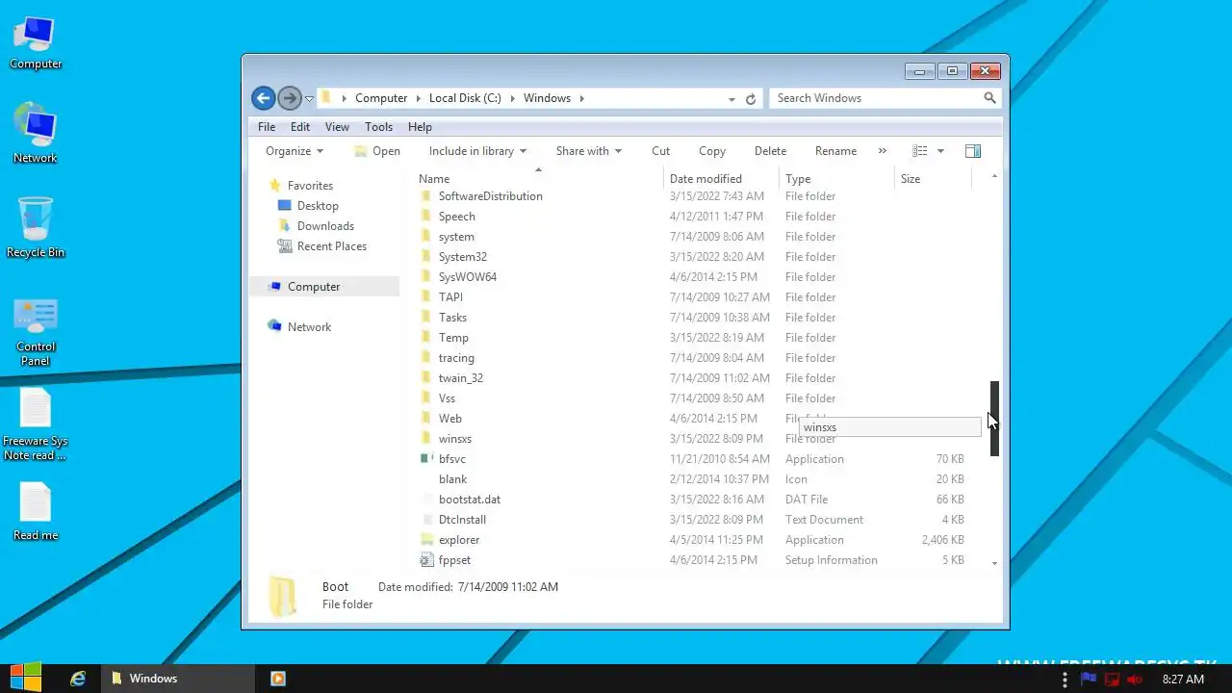Select the fppset setup information icon
The height and width of the screenshot is (693, 1232).
coord(426,560)
